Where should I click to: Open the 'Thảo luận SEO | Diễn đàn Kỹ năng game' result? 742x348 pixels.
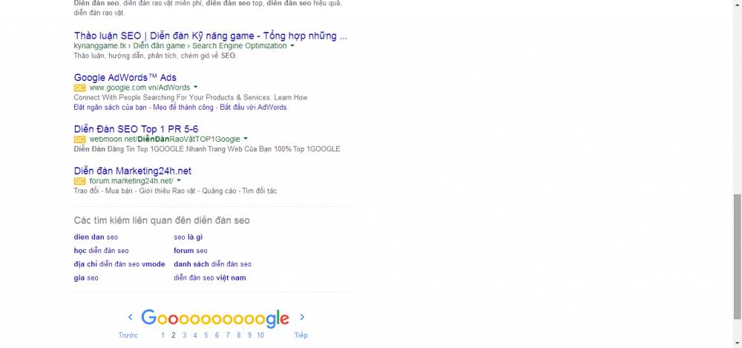pos(211,36)
